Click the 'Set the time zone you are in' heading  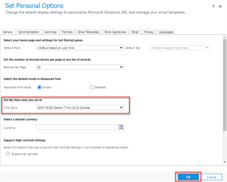click(x=23, y=100)
